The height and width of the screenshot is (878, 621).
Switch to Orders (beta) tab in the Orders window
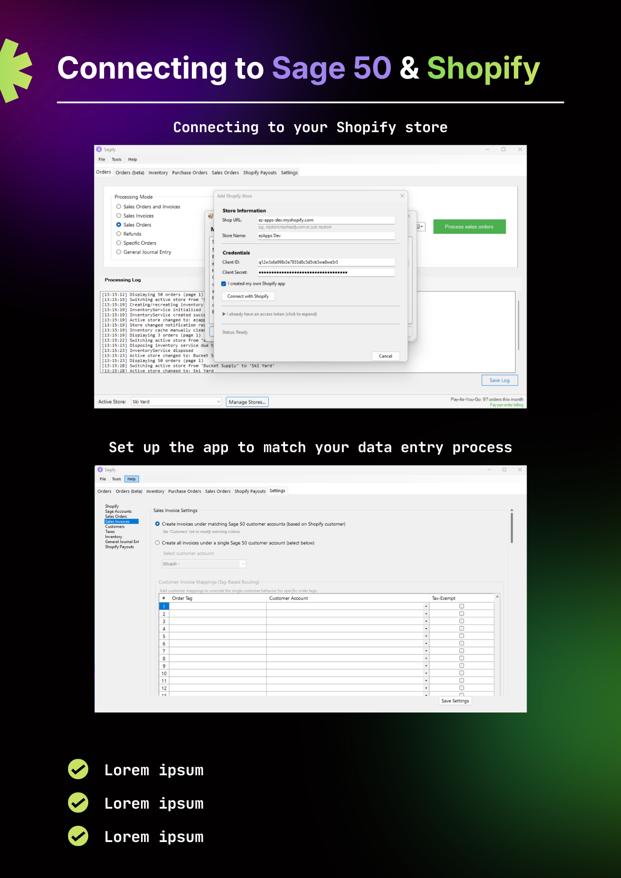(130, 173)
